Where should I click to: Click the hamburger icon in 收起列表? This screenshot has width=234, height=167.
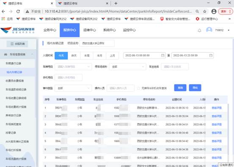coord(12,44)
